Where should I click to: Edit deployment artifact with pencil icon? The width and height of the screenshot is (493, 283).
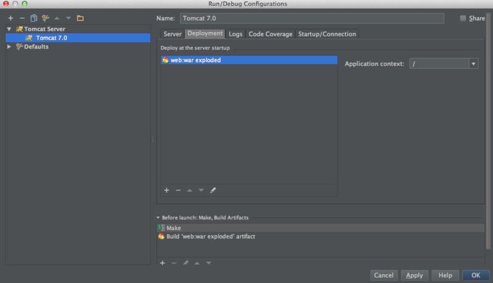(x=213, y=190)
